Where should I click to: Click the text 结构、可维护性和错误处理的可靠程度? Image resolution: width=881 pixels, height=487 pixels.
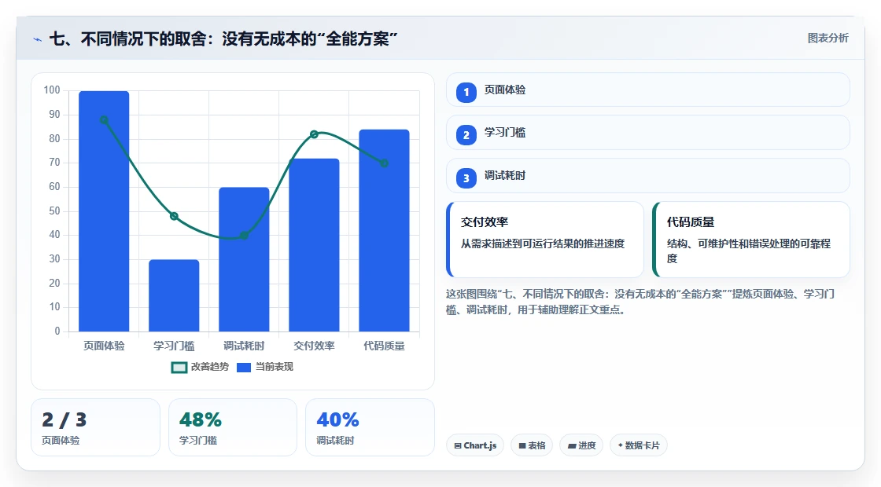point(749,251)
